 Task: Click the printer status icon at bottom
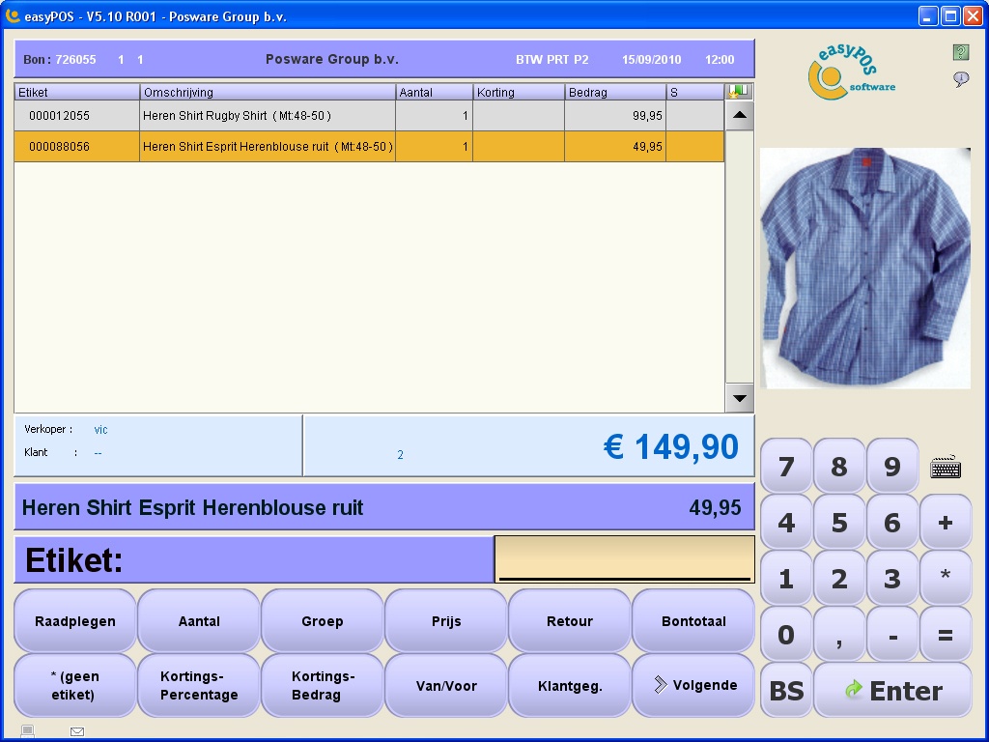coord(27,731)
